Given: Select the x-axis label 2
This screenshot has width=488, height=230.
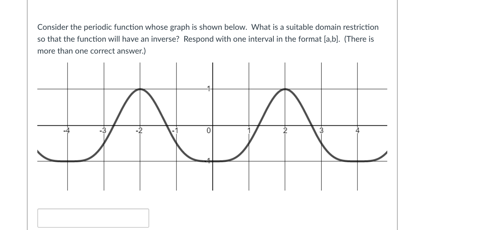Looking at the screenshot, I should [285, 131].
